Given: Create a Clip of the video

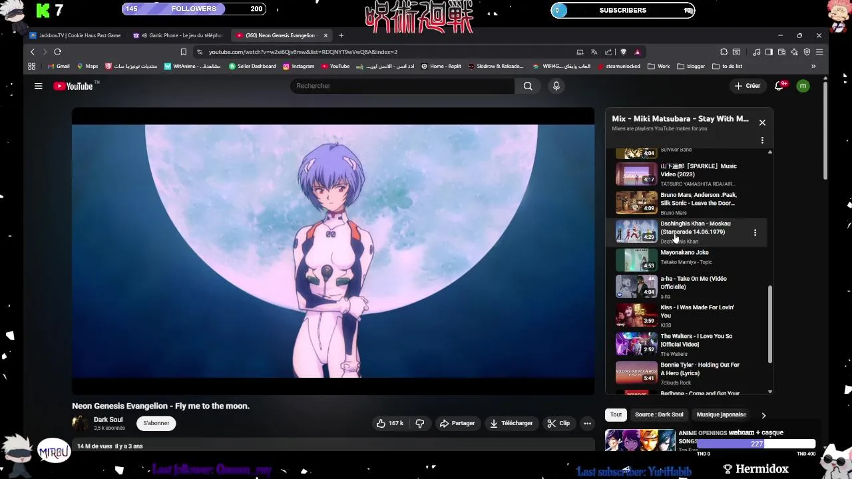Looking at the screenshot, I should pos(558,423).
